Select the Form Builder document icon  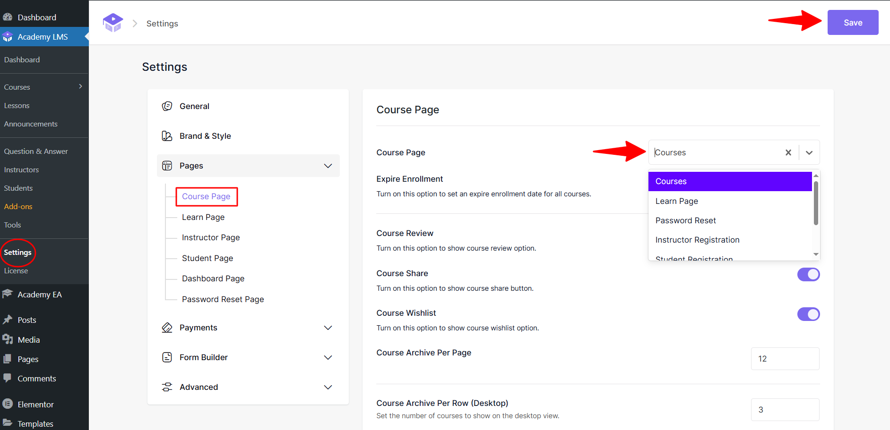pos(167,357)
